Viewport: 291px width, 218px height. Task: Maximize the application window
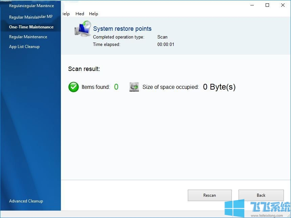(267, 5)
